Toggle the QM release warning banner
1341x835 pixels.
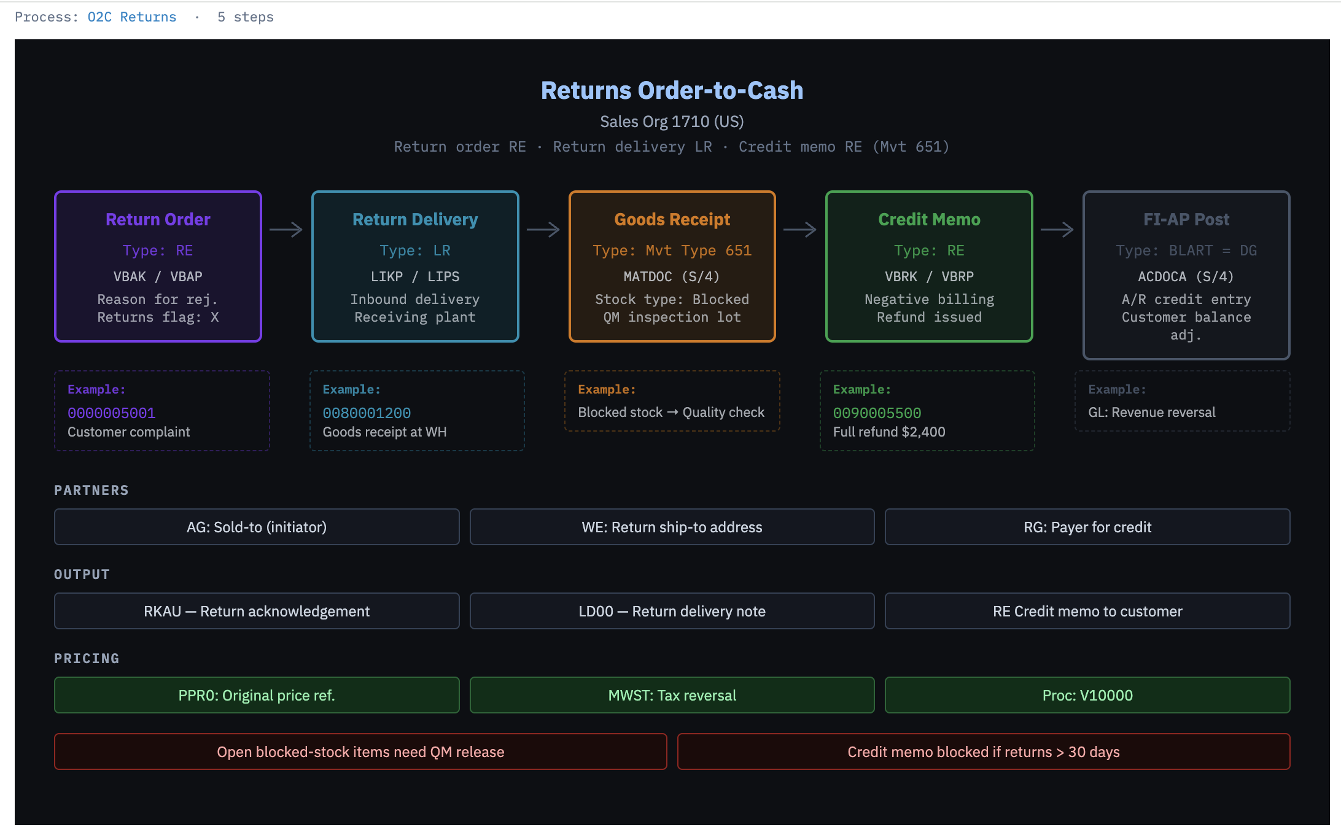pos(360,751)
